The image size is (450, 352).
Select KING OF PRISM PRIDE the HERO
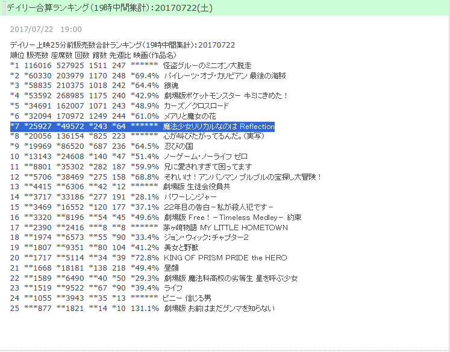pos(225,258)
